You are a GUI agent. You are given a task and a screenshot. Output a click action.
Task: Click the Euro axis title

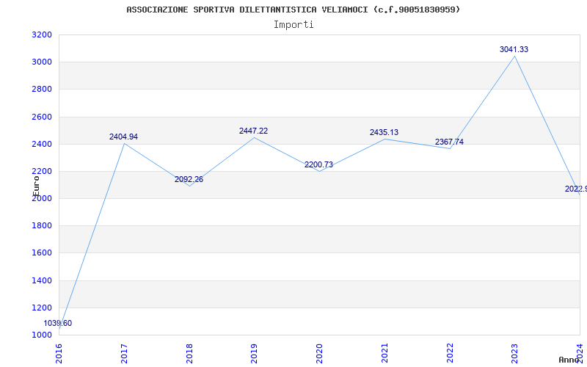point(35,186)
